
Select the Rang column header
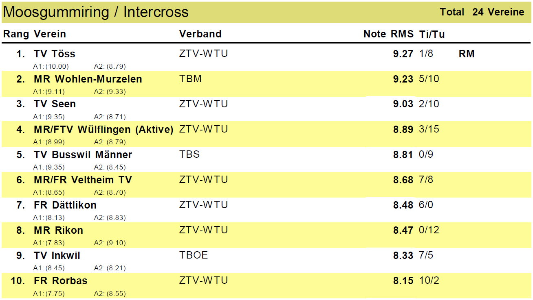click(16, 34)
